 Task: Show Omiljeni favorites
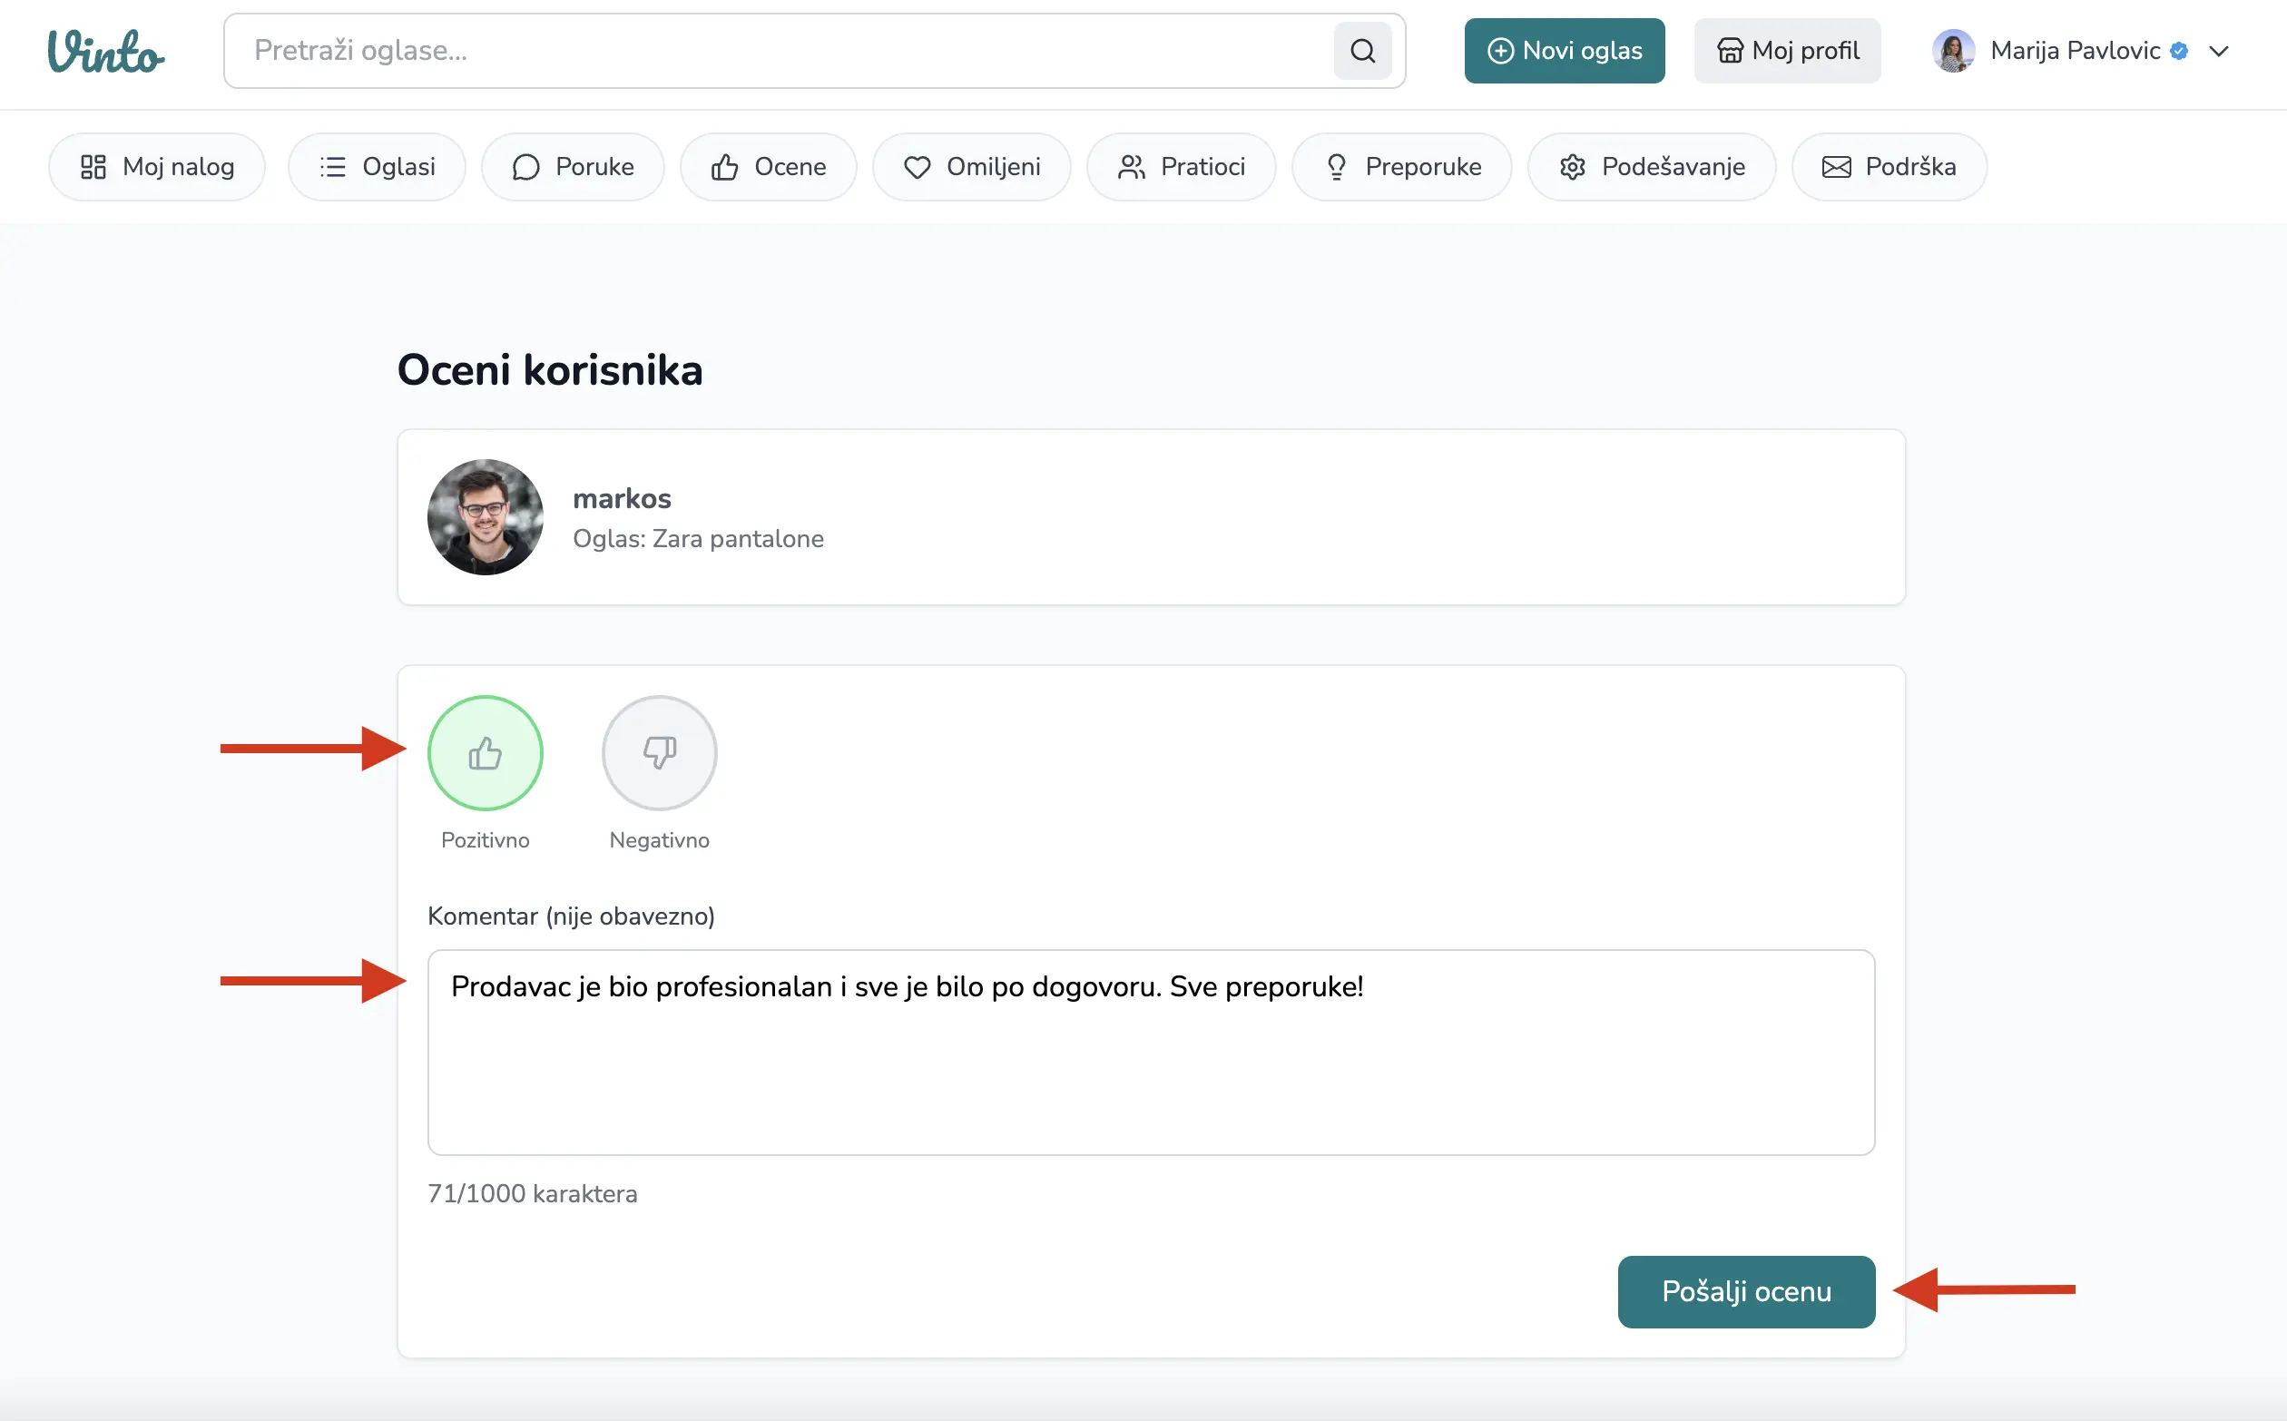tap(971, 166)
